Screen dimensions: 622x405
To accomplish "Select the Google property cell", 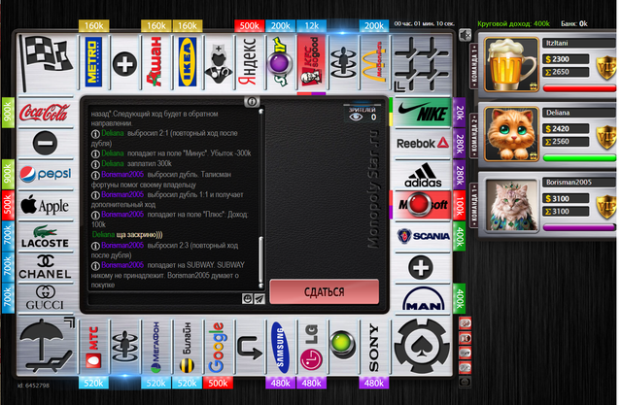I will 218,347.
